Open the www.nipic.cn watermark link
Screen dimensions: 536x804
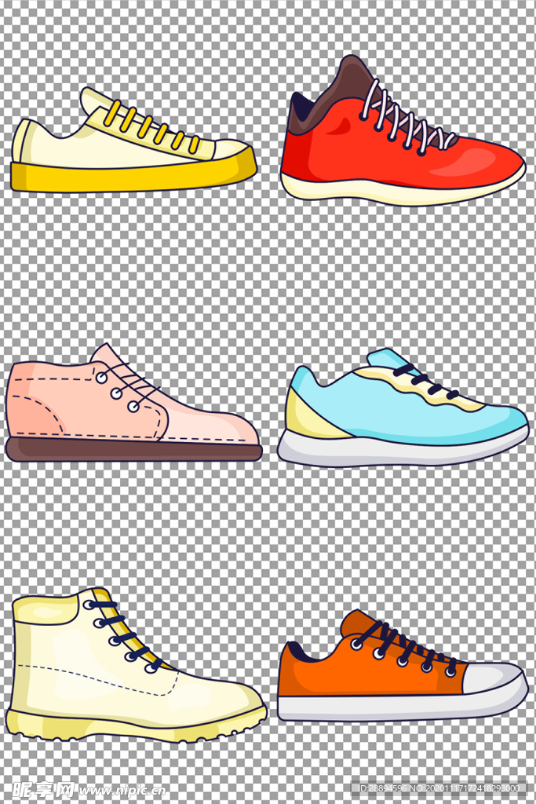point(122,790)
